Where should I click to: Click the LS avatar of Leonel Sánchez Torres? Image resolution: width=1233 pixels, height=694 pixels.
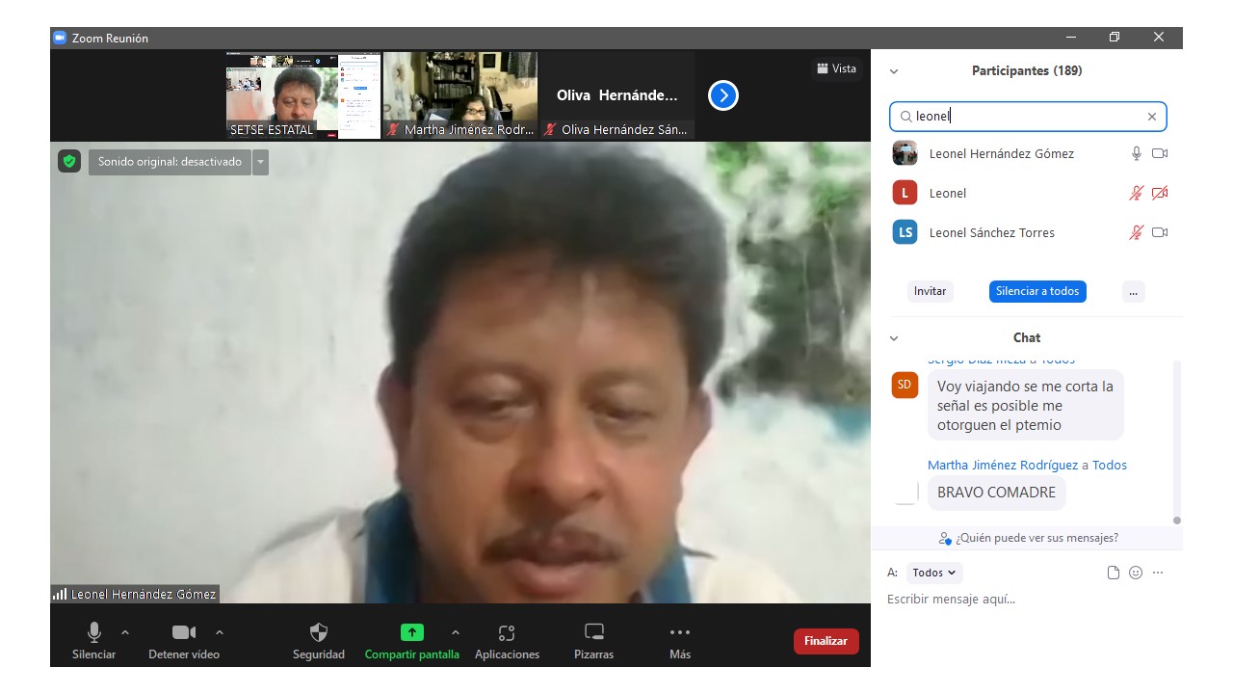click(x=905, y=232)
